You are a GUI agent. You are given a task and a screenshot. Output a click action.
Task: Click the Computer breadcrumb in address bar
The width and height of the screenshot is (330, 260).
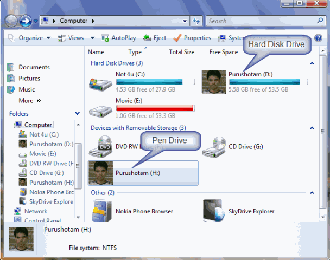tap(73, 21)
